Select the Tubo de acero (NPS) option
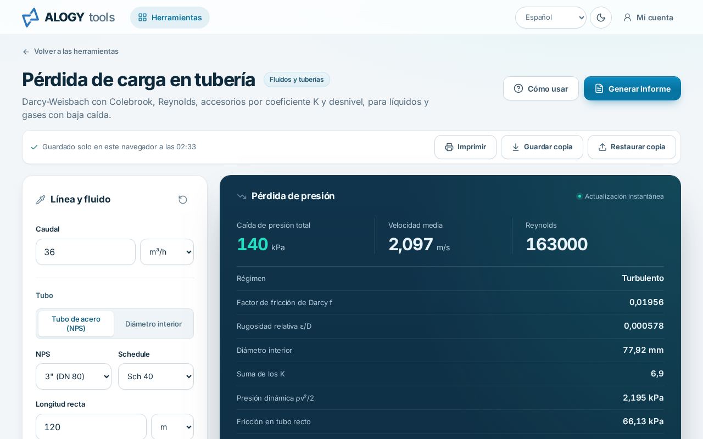The height and width of the screenshot is (439, 703). 76,324
